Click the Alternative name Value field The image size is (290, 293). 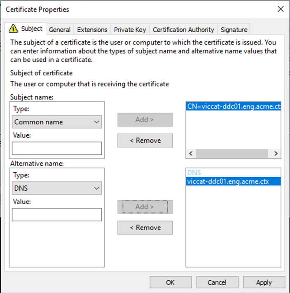57,214
